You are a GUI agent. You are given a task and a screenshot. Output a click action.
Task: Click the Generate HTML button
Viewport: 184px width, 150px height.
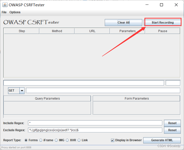tap(162, 140)
